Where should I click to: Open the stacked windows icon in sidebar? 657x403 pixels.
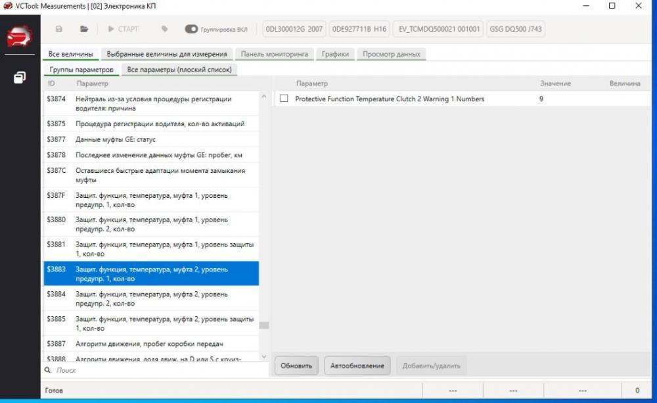point(20,78)
